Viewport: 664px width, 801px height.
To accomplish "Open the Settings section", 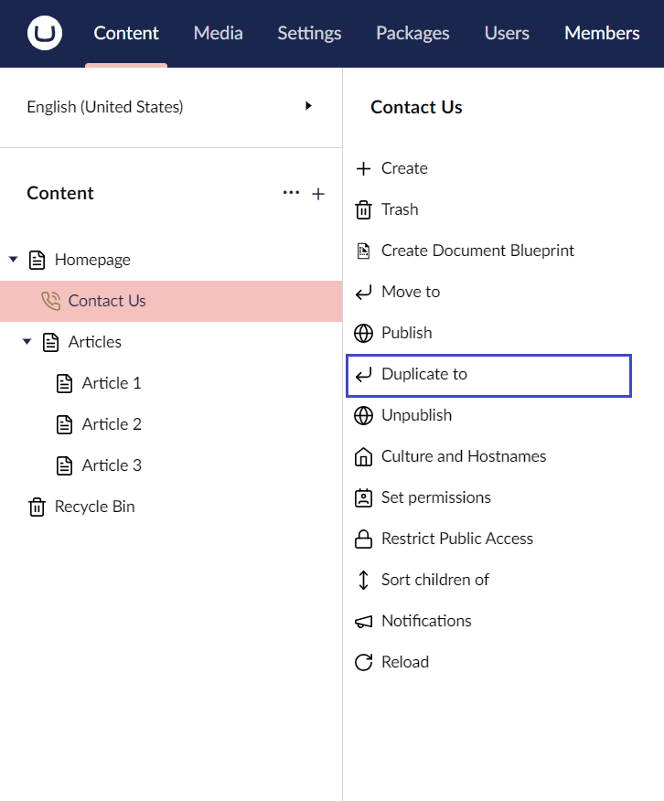I will point(308,33).
